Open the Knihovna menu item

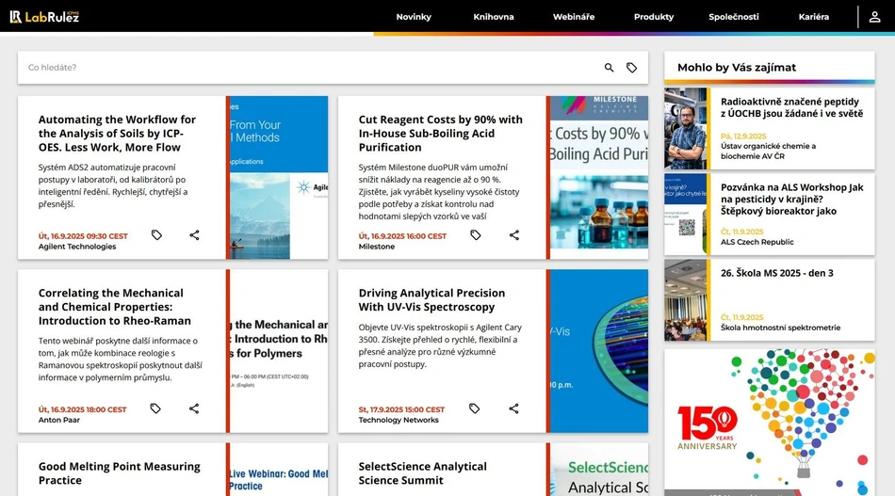pyautogui.click(x=494, y=17)
